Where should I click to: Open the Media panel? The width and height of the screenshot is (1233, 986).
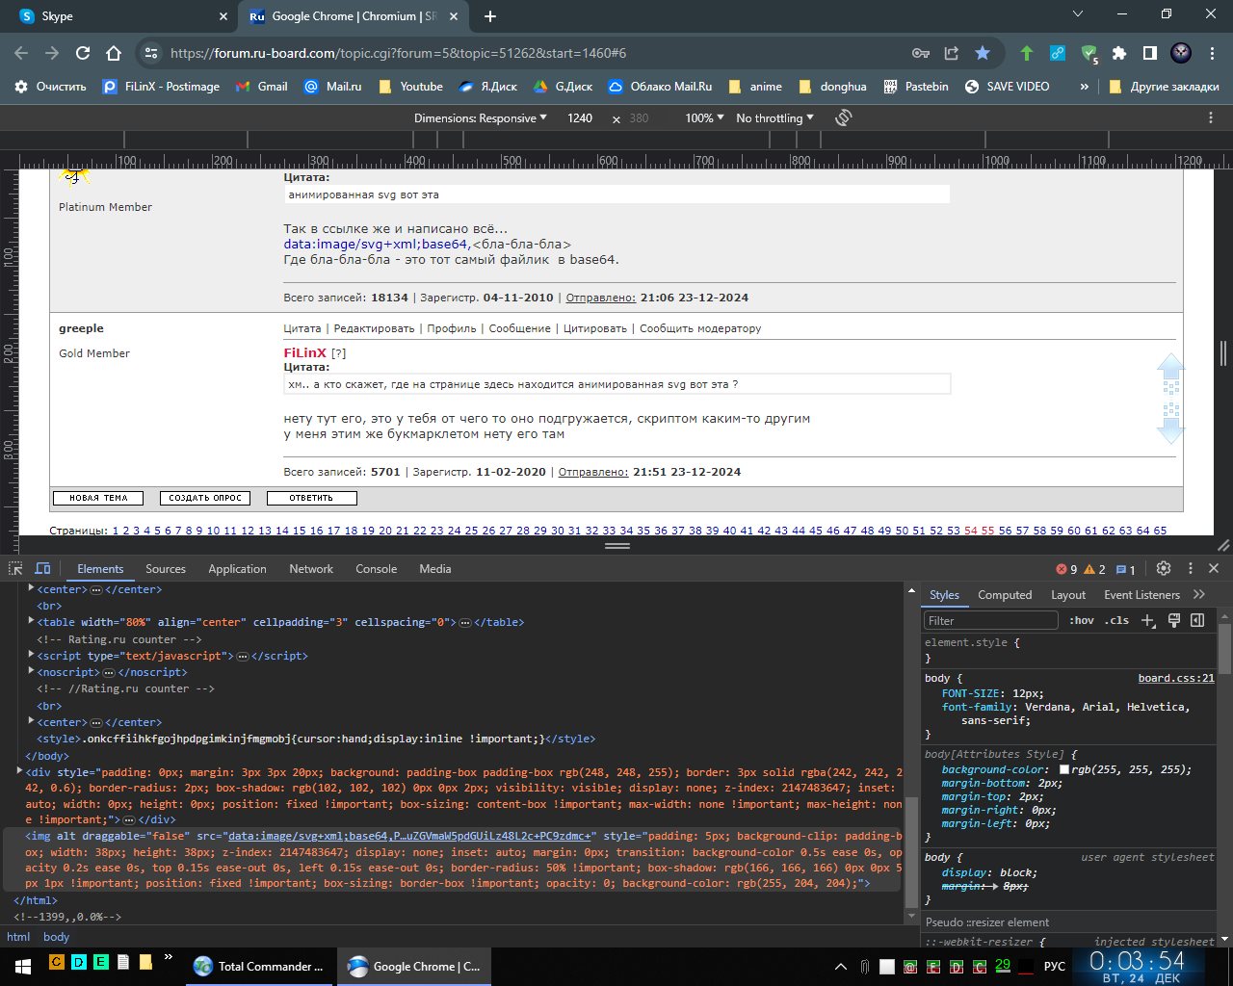point(434,569)
